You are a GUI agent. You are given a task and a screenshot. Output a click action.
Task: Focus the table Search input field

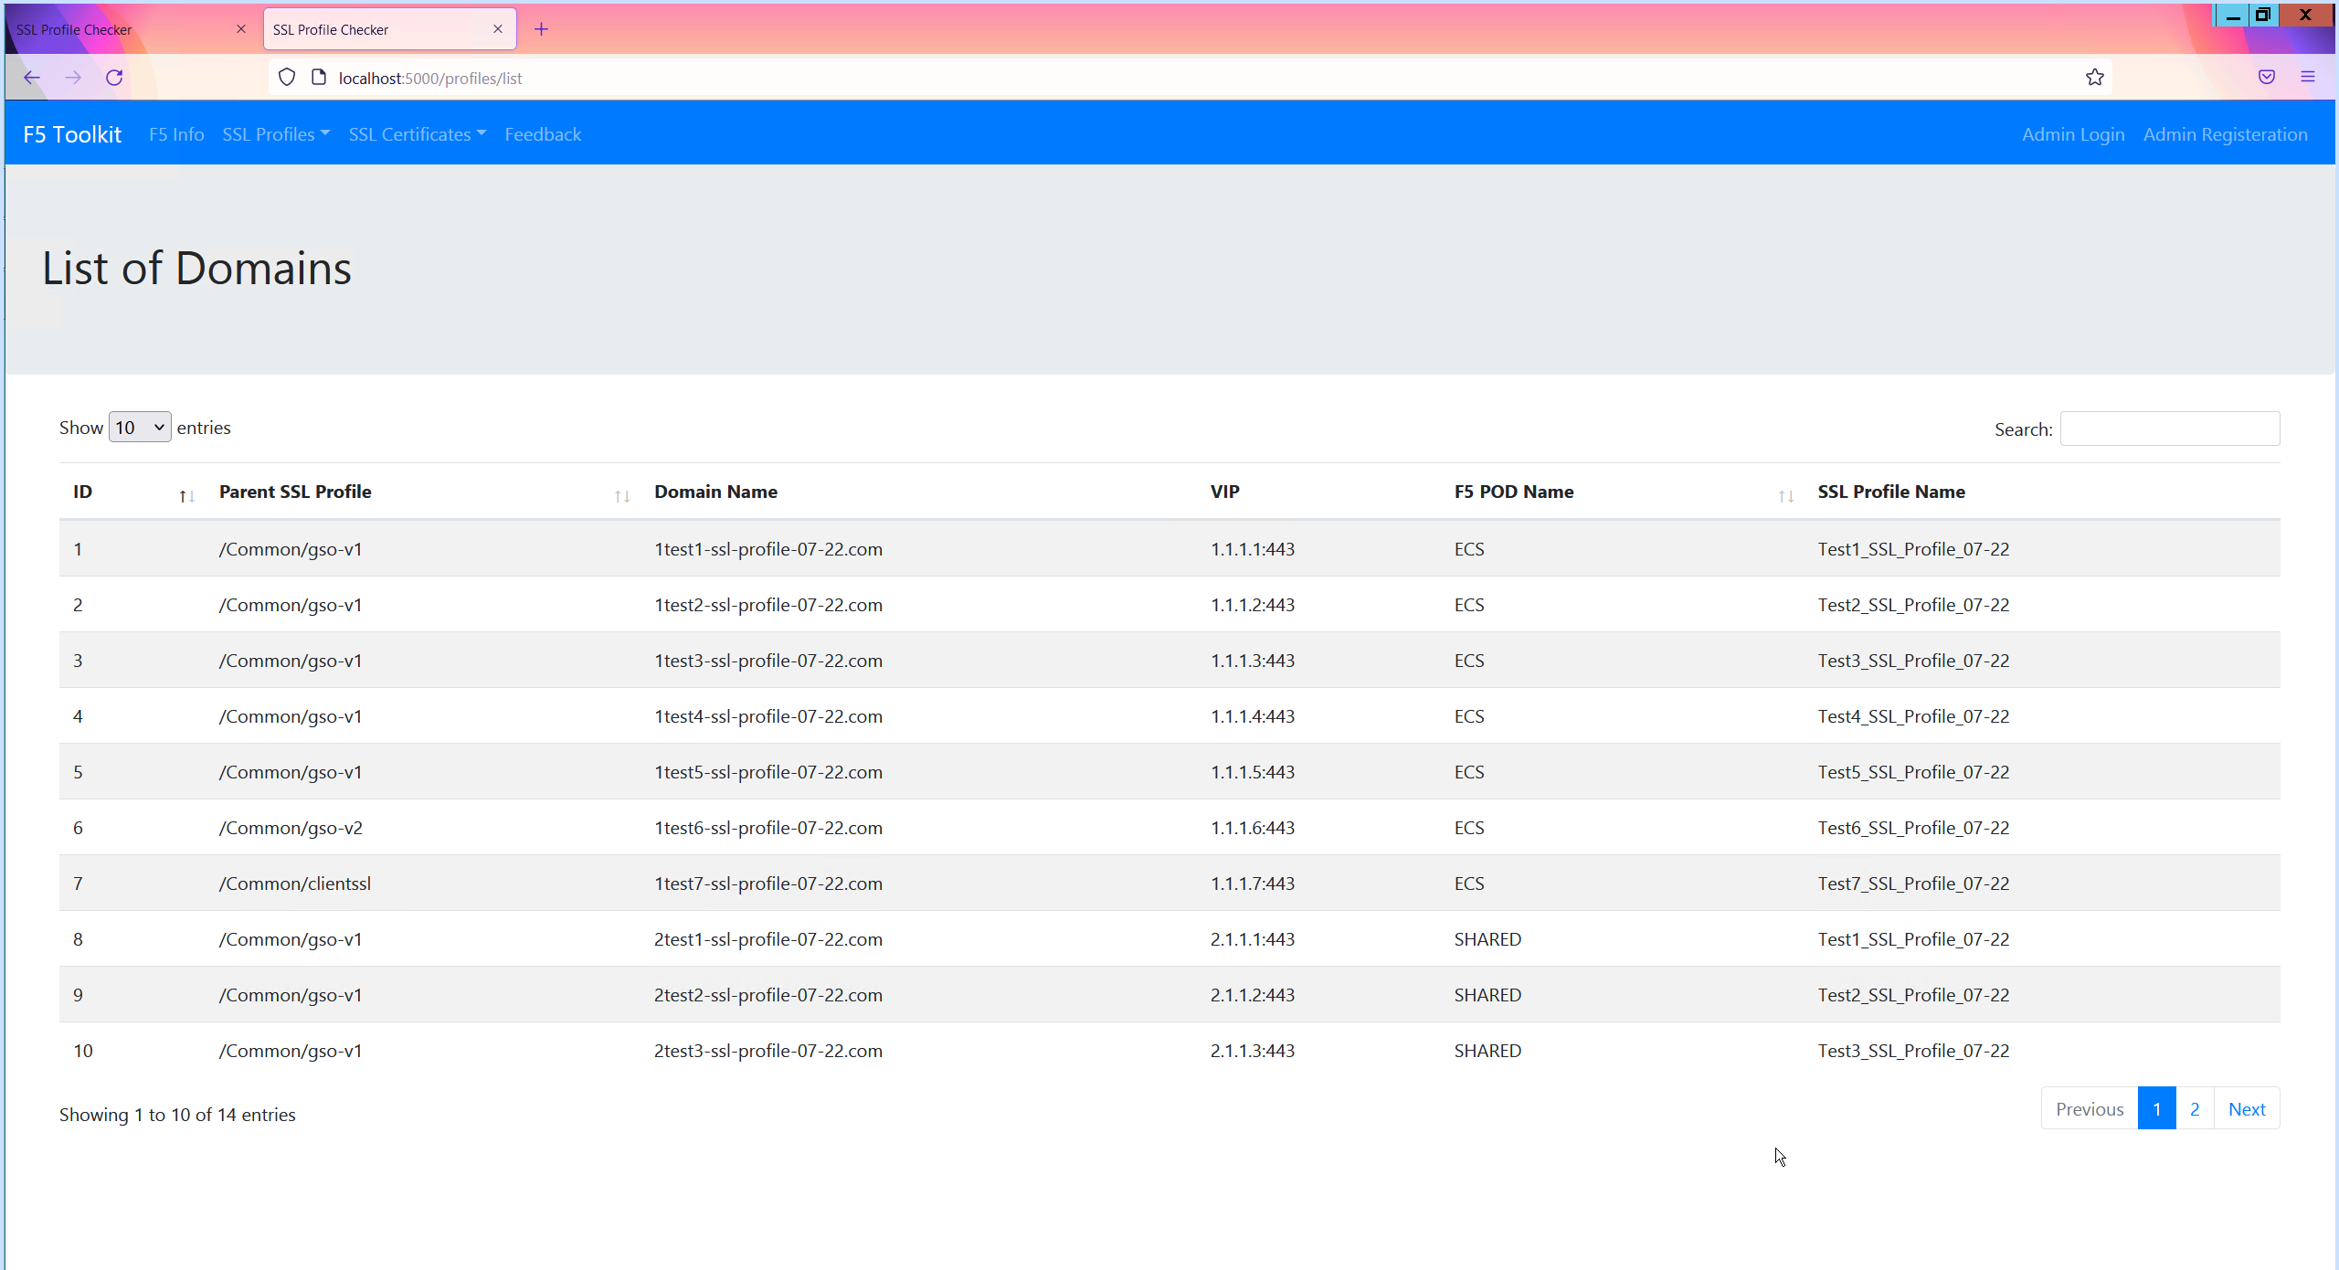pyautogui.click(x=2169, y=429)
